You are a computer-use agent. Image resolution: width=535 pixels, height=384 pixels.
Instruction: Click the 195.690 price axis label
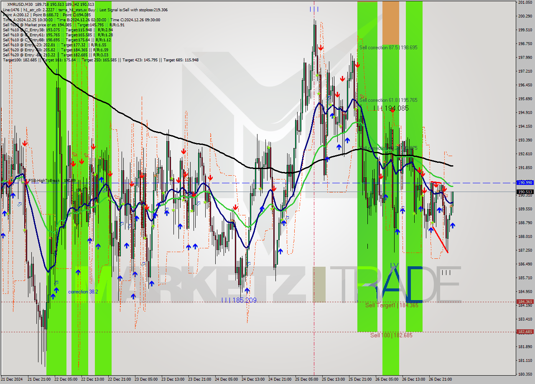click(526, 99)
